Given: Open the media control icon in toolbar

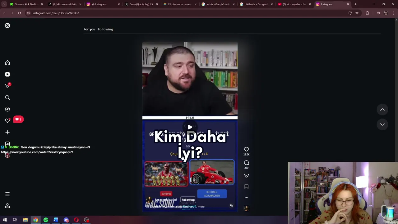Looking at the screenshot, I should point(378,13).
